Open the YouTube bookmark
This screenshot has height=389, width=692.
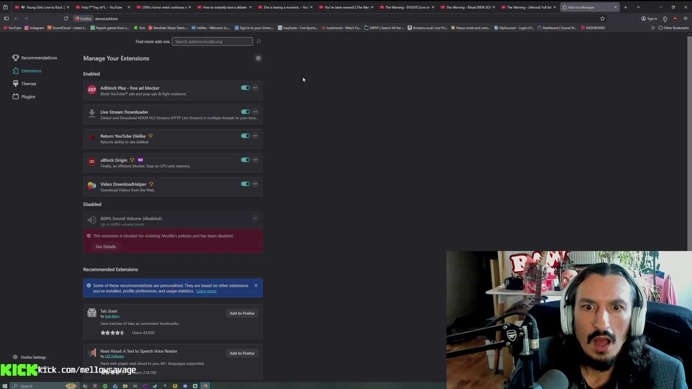click(12, 28)
